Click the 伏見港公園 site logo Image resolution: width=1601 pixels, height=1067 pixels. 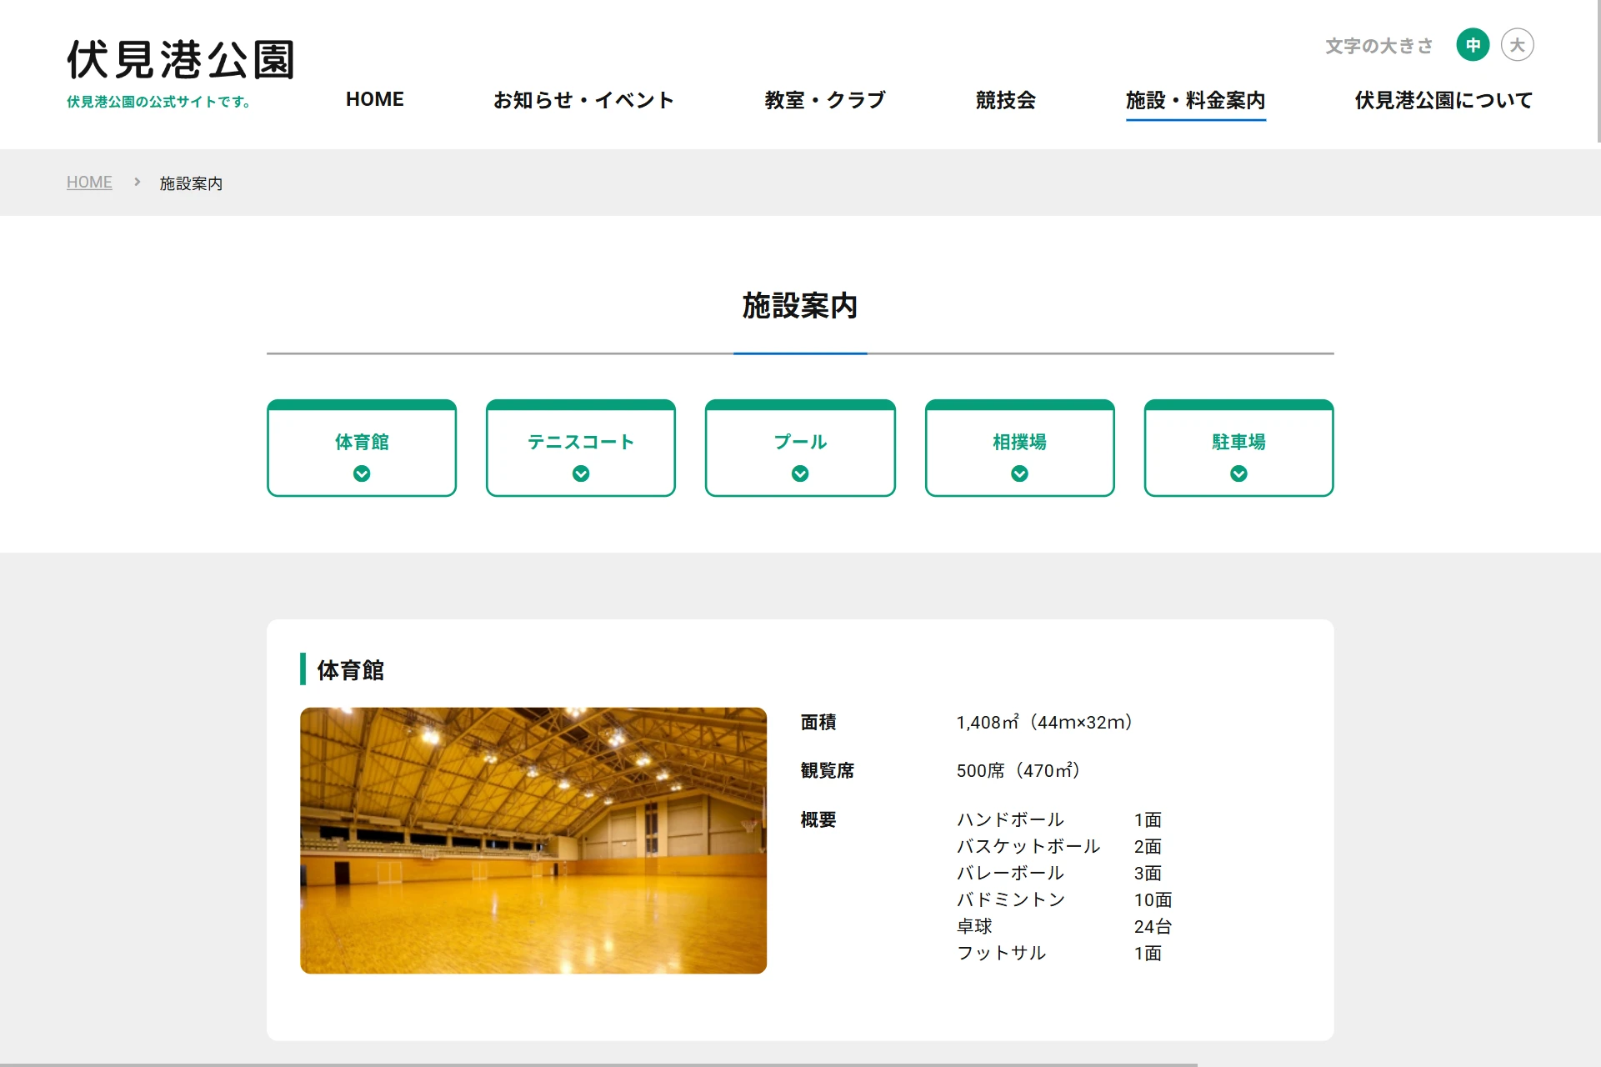point(181,60)
